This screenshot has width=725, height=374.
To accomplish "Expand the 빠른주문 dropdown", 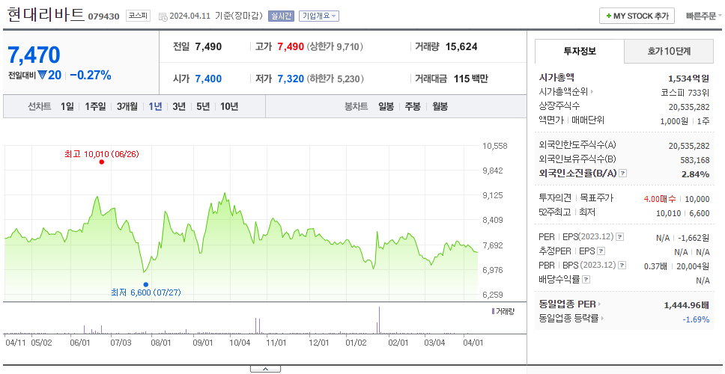I will 704,16.
